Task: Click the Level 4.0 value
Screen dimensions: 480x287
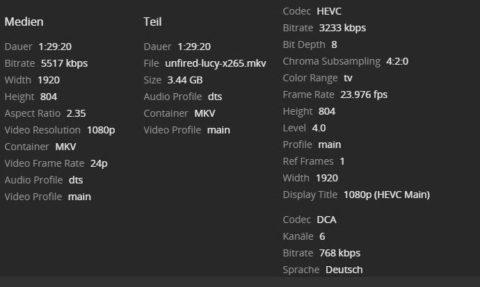Action: pos(319,128)
